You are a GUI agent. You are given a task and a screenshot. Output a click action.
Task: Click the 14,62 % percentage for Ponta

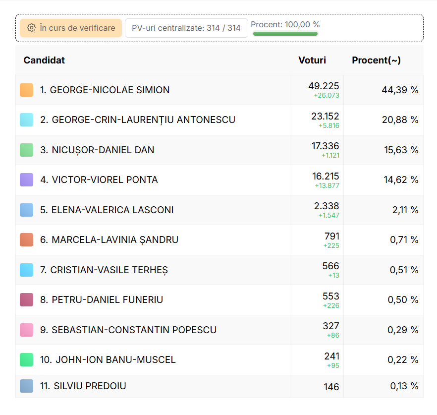(x=401, y=180)
